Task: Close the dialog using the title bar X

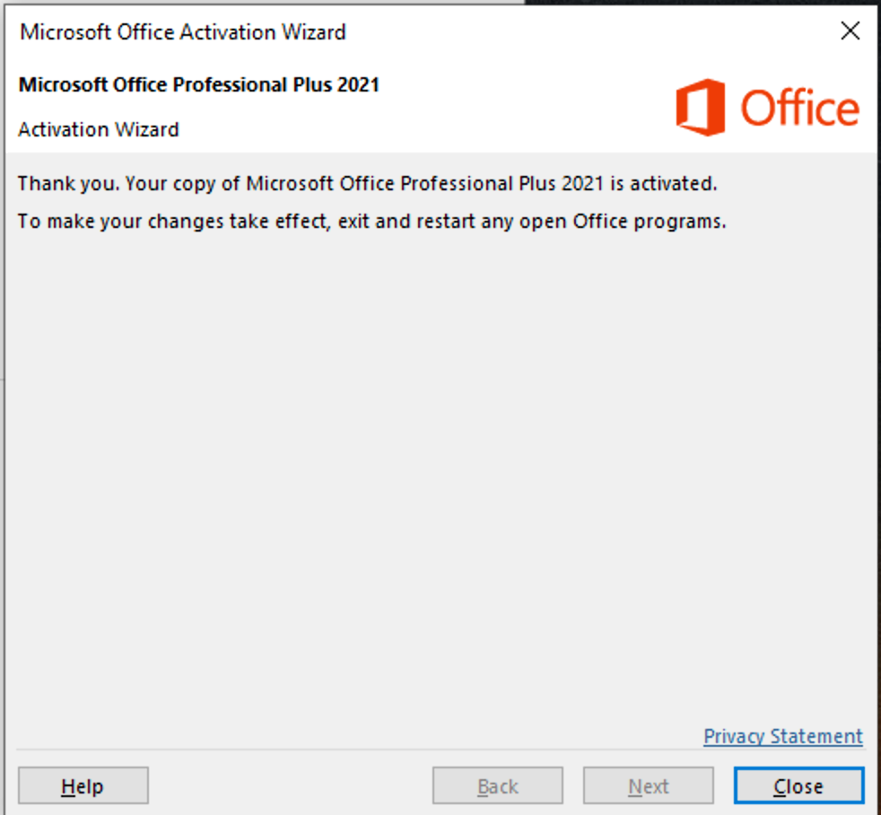Action: tap(850, 31)
